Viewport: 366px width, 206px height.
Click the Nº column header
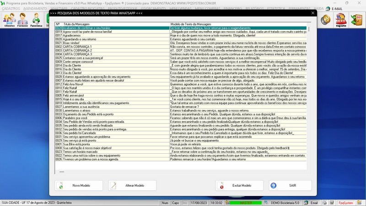pos(59,24)
